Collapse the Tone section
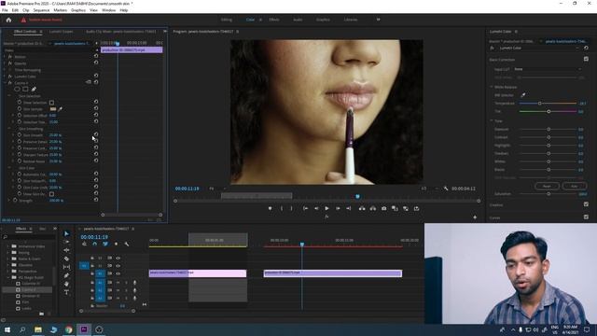Screen dimensions: 597x336 [x=492, y=120]
